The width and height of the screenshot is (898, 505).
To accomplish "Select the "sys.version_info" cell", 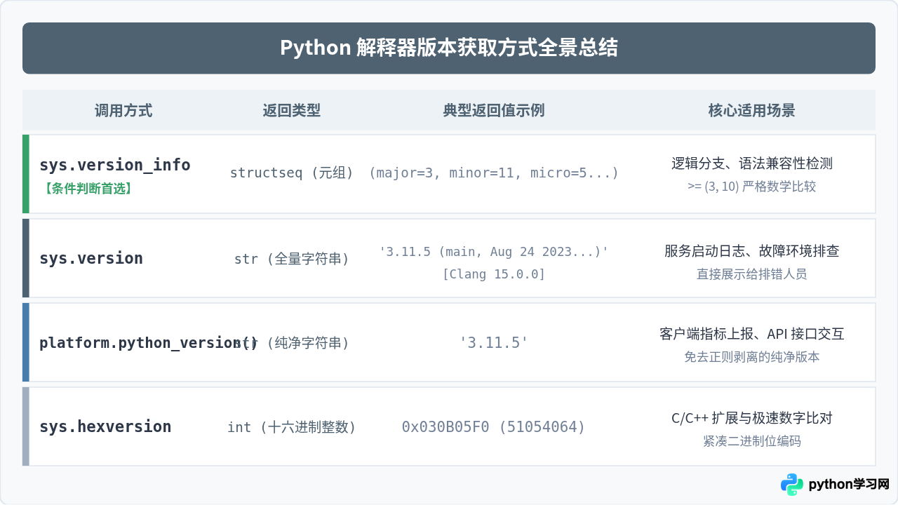I will pyautogui.click(x=115, y=165).
